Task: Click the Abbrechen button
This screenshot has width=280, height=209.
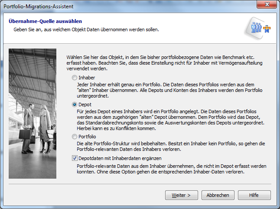Action: coord(218,195)
